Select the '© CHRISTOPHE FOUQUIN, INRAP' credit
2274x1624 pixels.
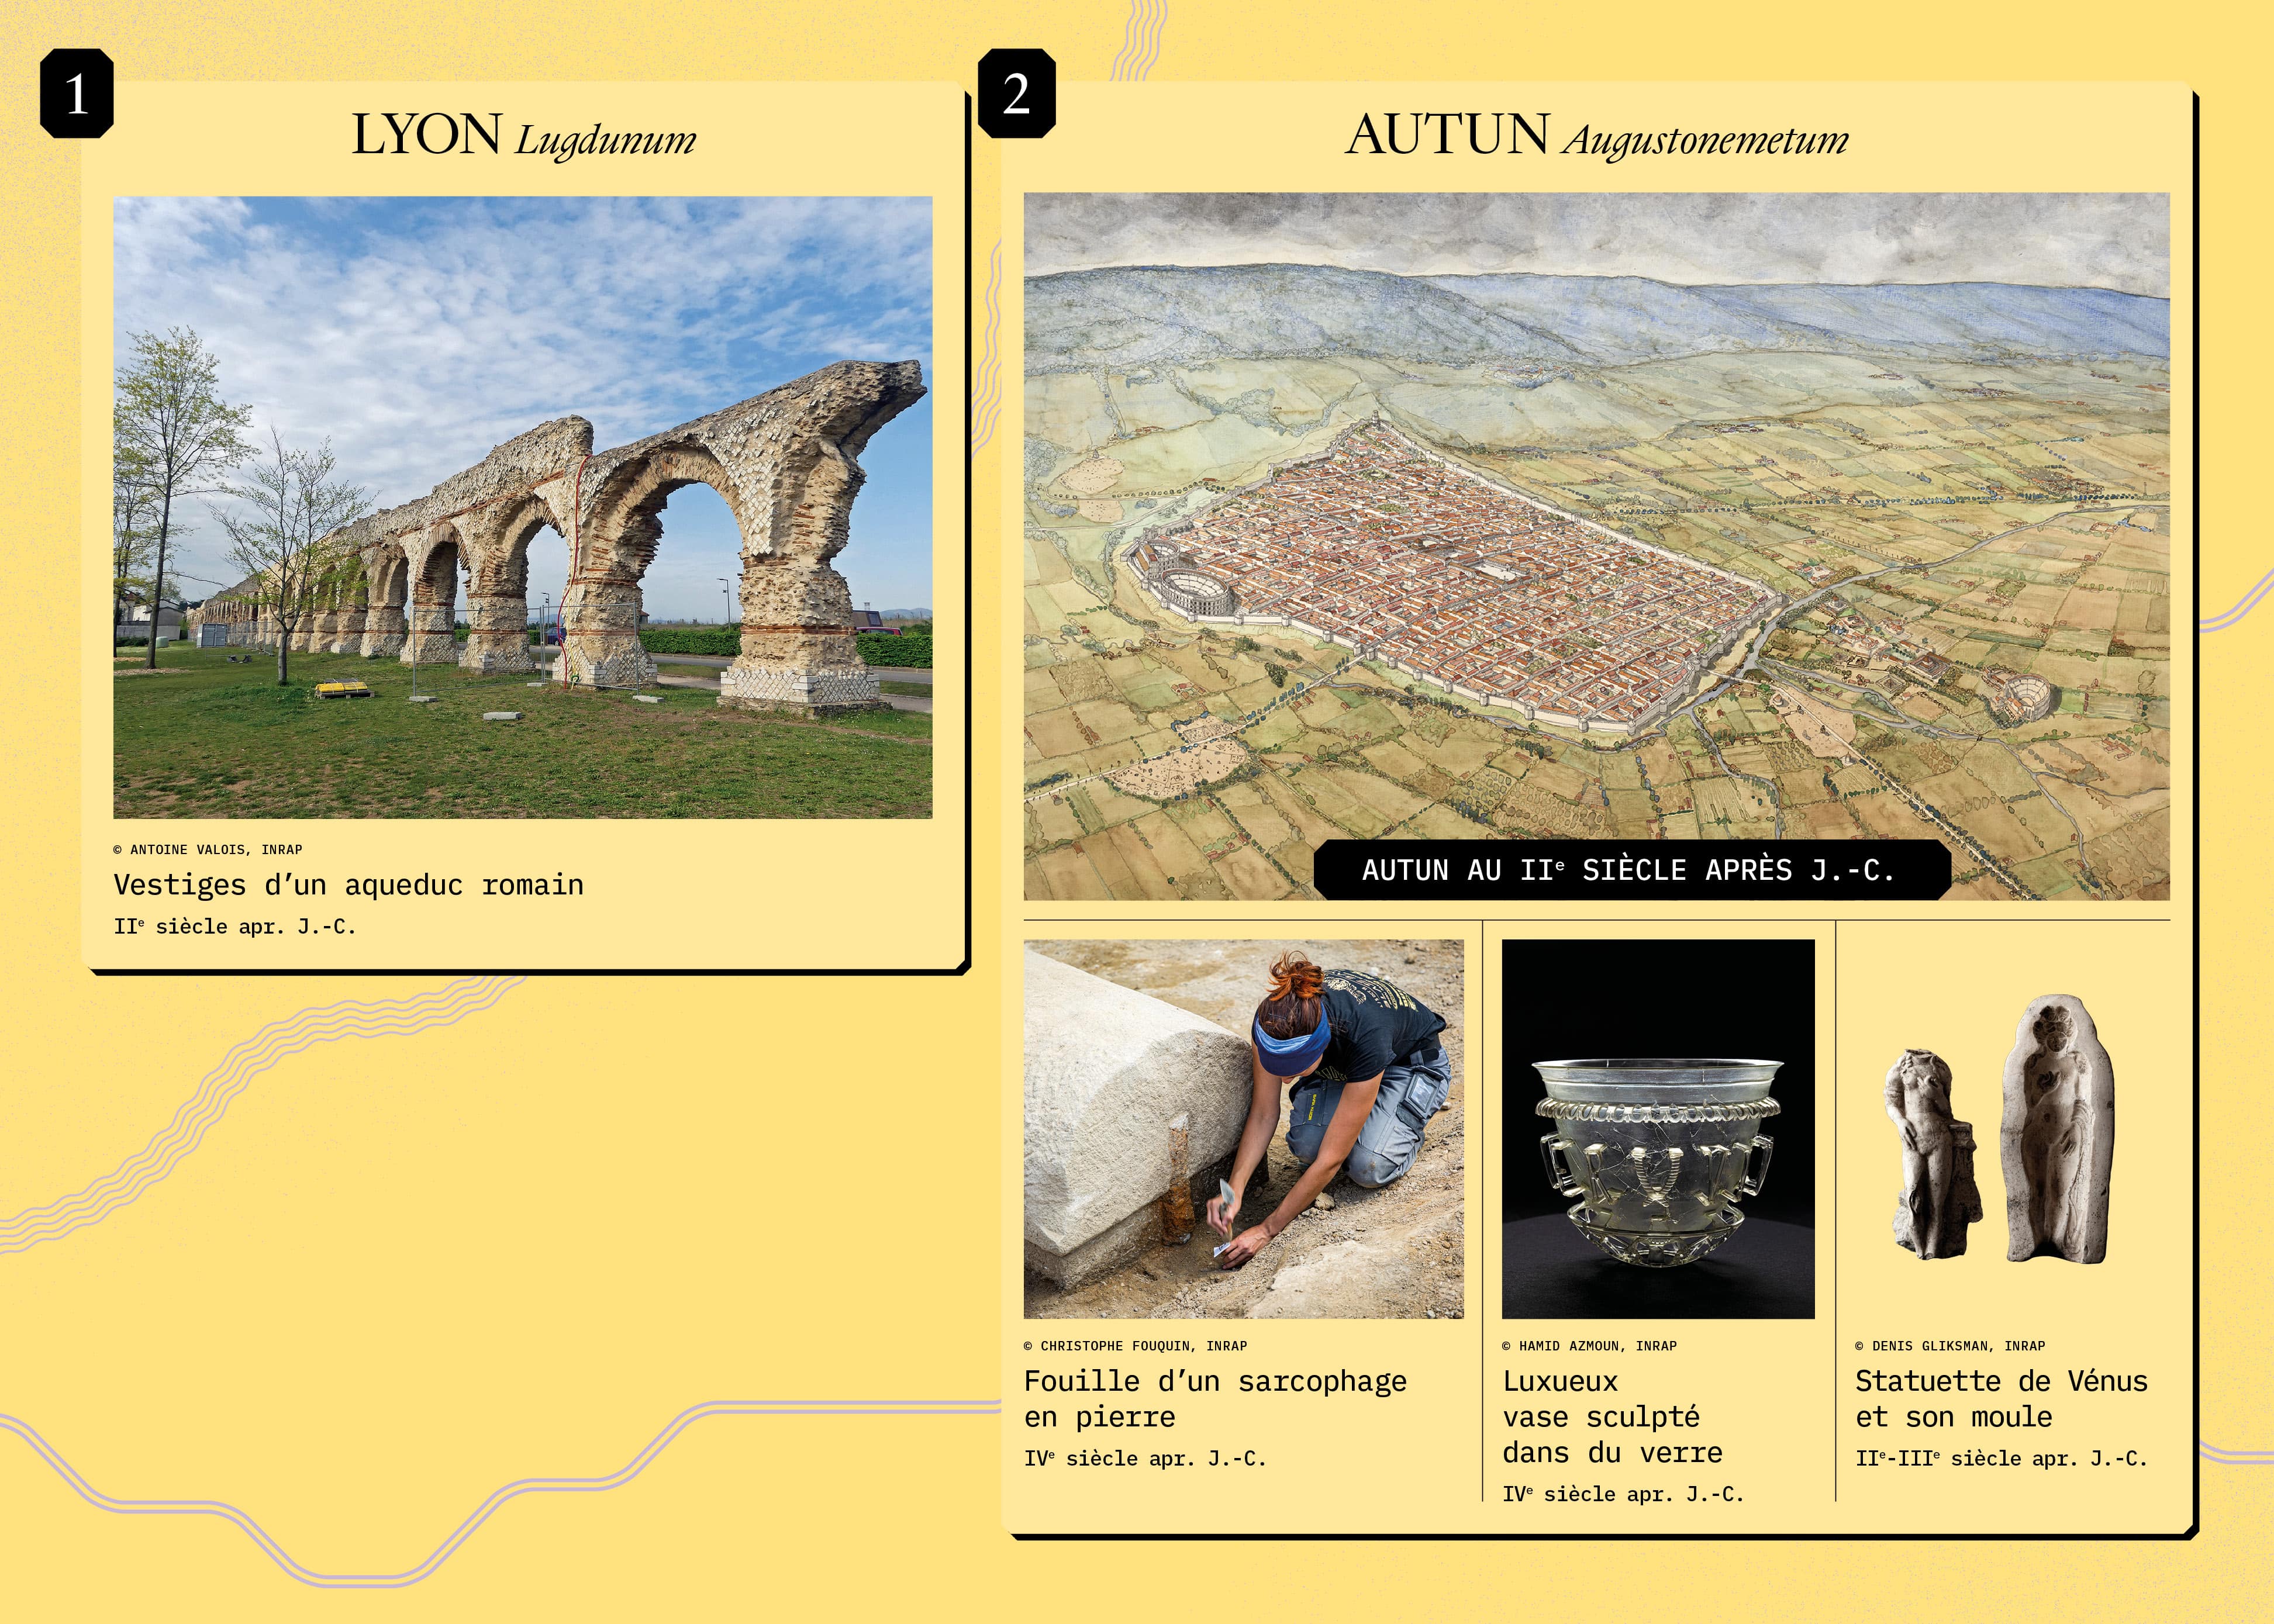pyautogui.click(x=1136, y=1346)
